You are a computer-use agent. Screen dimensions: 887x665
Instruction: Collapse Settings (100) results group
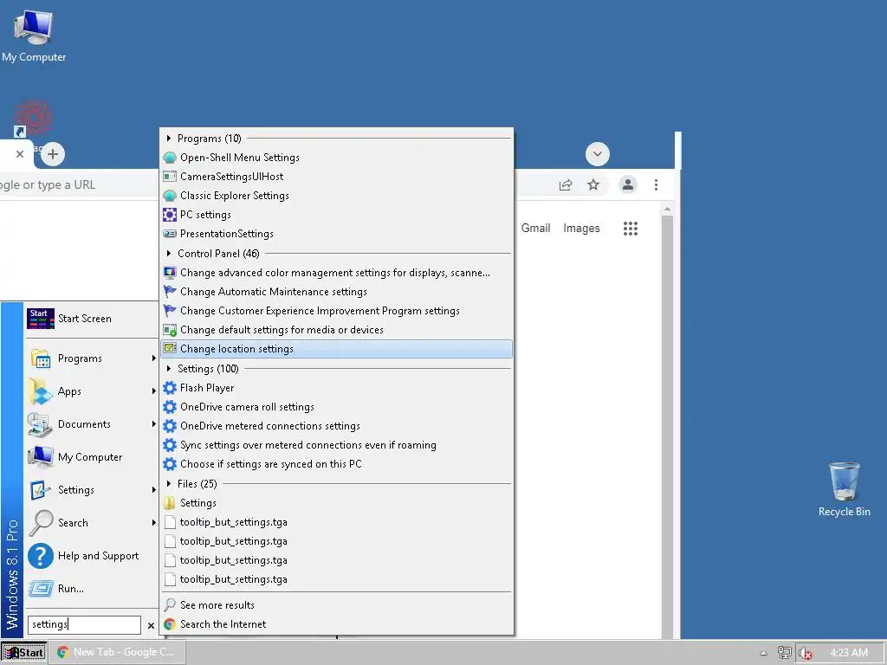click(169, 369)
